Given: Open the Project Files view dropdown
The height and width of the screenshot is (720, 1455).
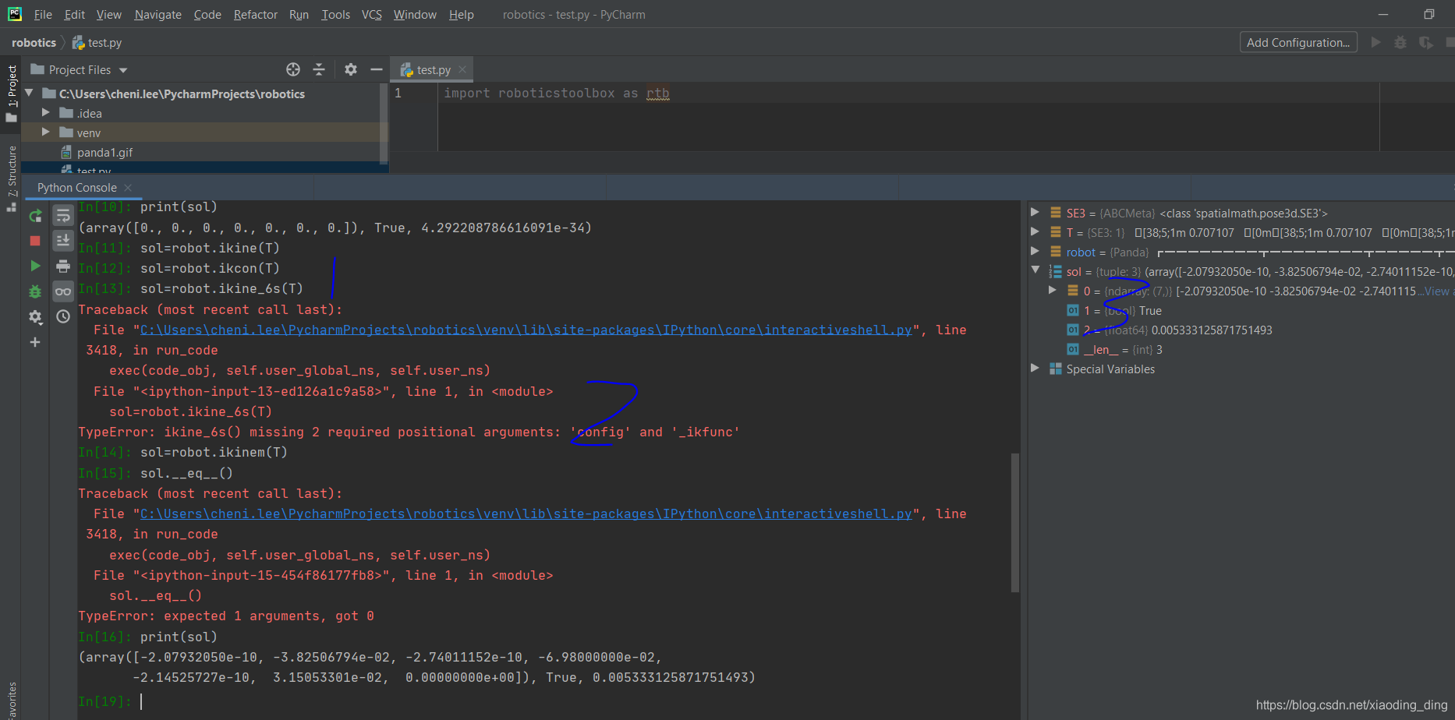Looking at the screenshot, I should 122,69.
